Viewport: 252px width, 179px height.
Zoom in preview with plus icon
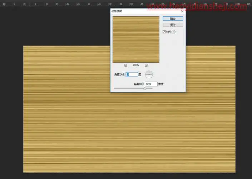(x=146, y=65)
